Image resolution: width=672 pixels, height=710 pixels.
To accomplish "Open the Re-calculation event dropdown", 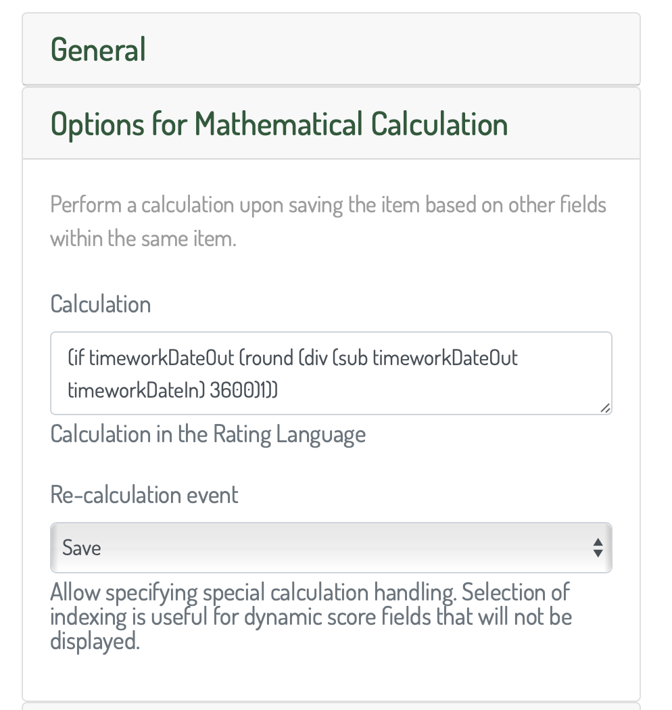I will tap(331, 548).
